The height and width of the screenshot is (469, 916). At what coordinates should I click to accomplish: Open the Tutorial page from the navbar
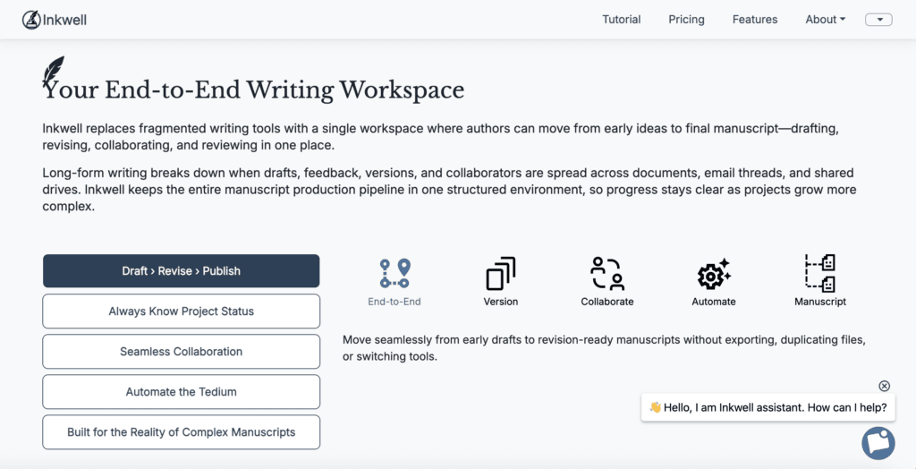(621, 20)
